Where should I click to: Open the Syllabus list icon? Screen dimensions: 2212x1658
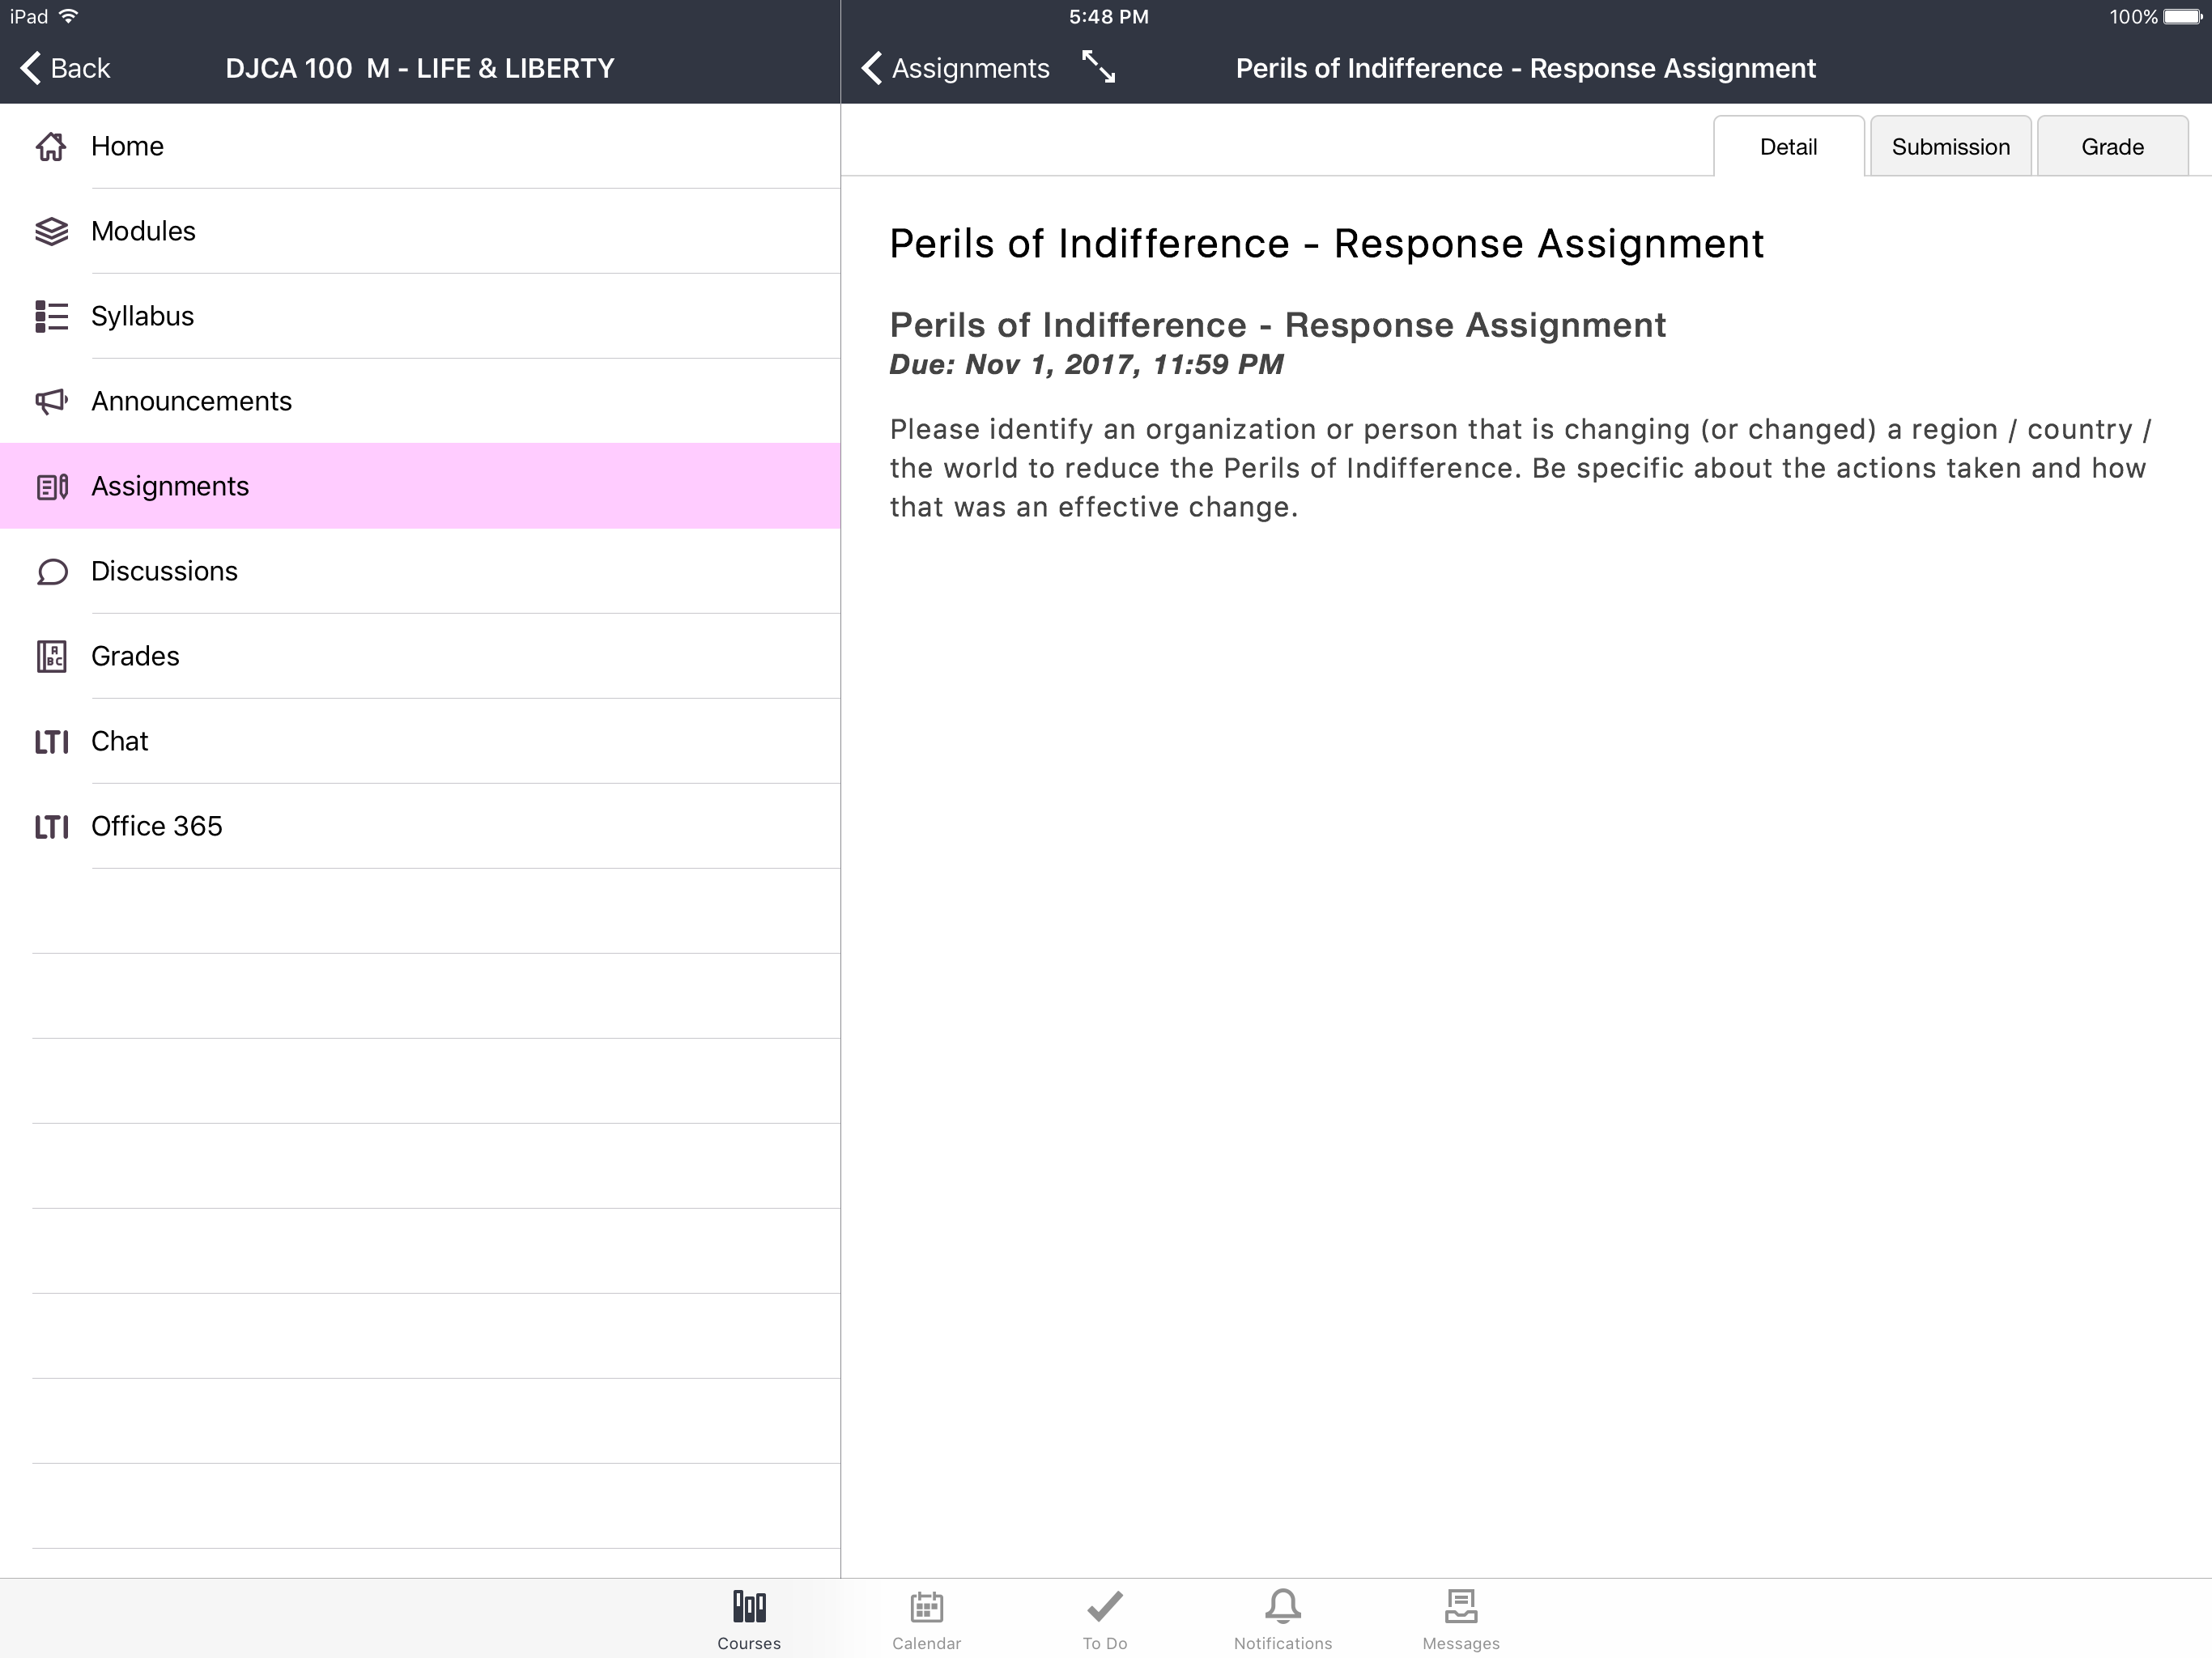click(x=51, y=316)
